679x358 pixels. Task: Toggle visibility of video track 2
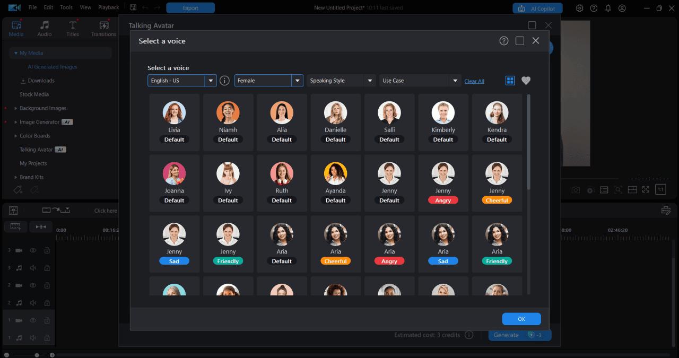(x=33, y=285)
